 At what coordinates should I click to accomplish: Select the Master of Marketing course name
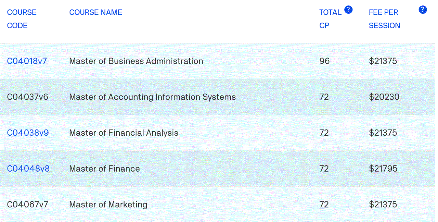108,205
